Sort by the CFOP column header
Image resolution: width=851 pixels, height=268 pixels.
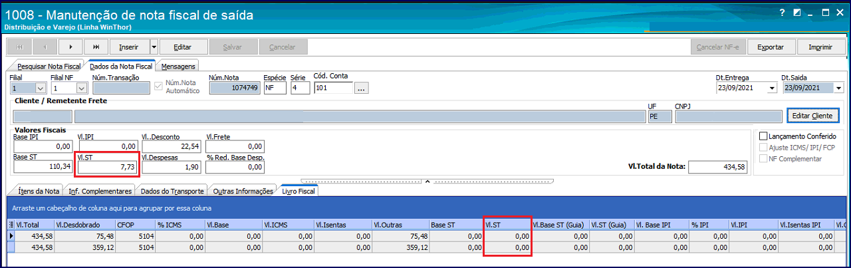(135, 225)
